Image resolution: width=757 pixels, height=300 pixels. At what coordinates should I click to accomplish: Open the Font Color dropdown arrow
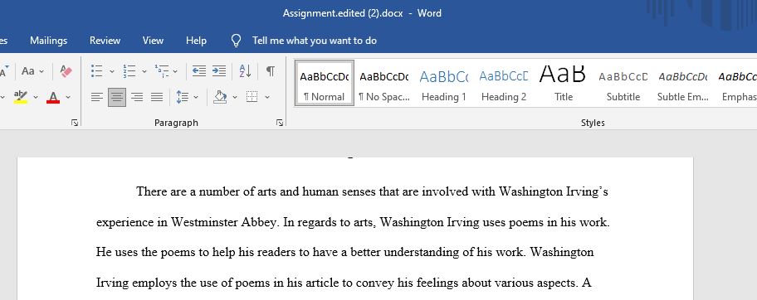point(67,98)
